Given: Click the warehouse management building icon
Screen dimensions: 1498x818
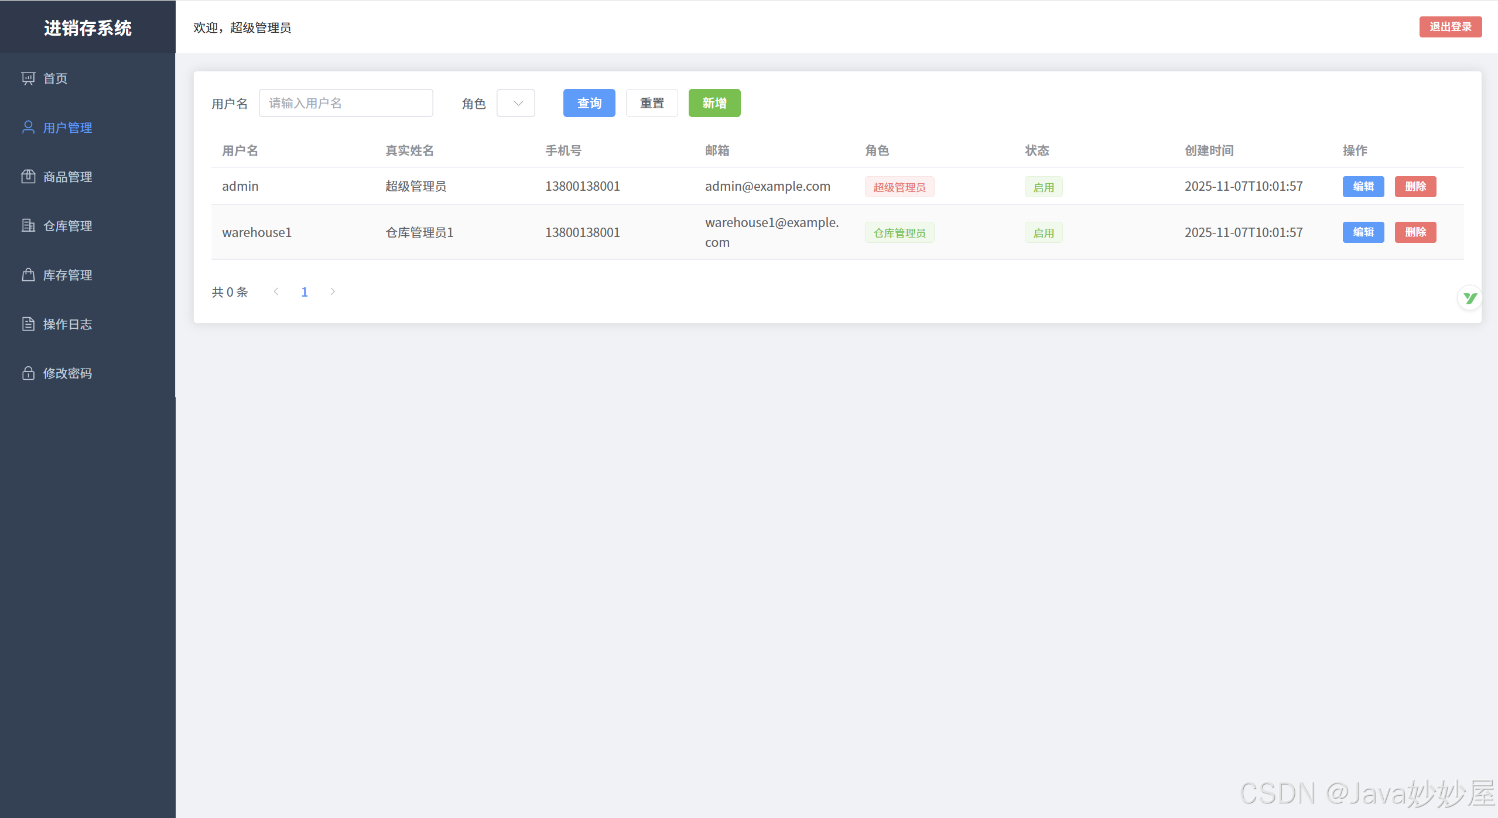Looking at the screenshot, I should pyautogui.click(x=28, y=226).
